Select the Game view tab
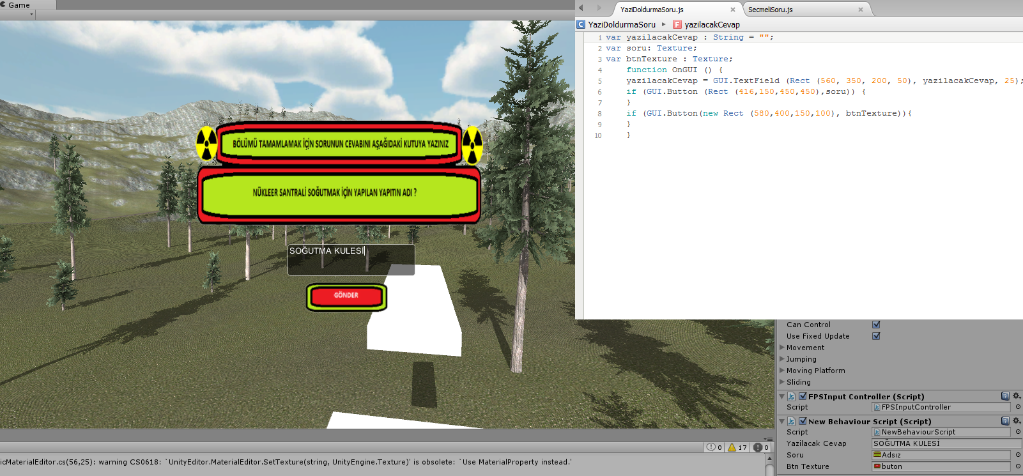The height and width of the screenshot is (476, 1023). coord(19,5)
